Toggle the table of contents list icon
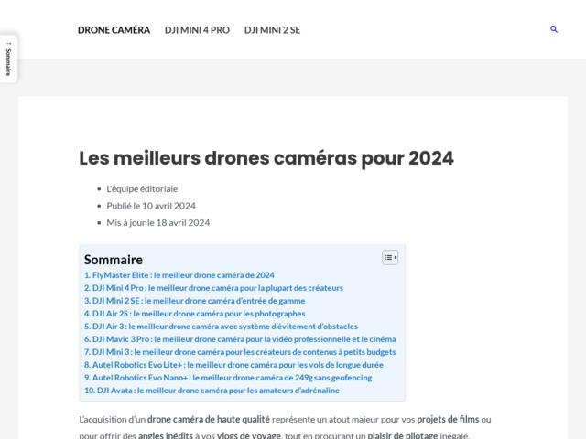The image size is (586, 439). [390, 258]
